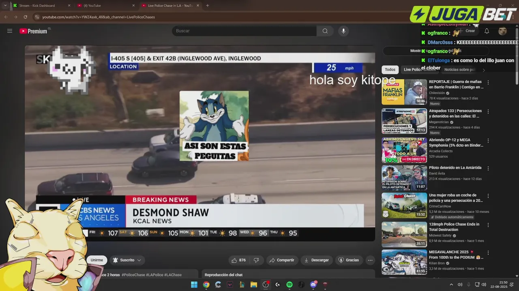Viewport: 519px width, 291px height.
Task: Open the YouTube hamburger guide menu
Action: (10, 31)
